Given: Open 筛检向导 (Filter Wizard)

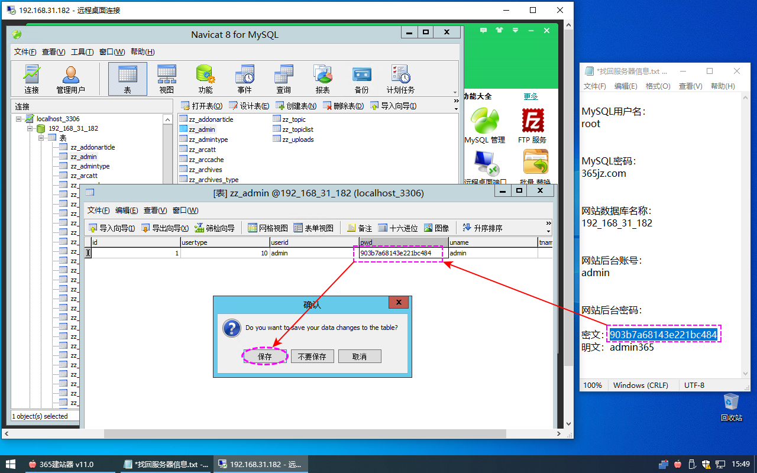Looking at the screenshot, I should [x=214, y=228].
